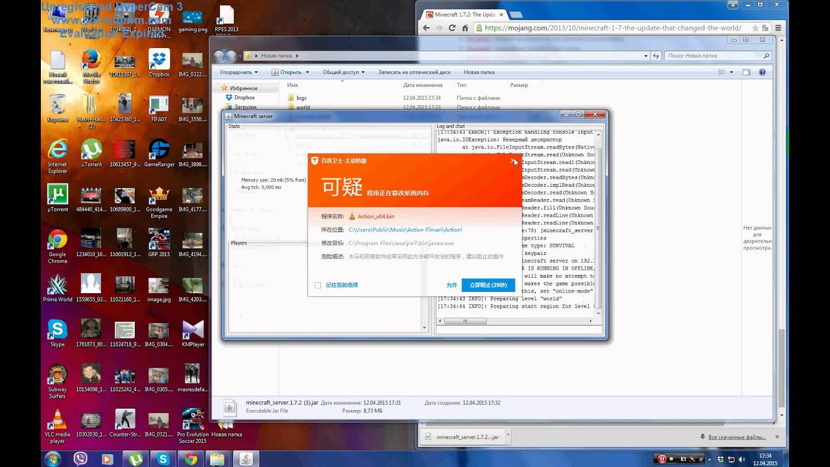Launch Google Chrome from desktop
The width and height of the screenshot is (830, 467).
pos(58,246)
